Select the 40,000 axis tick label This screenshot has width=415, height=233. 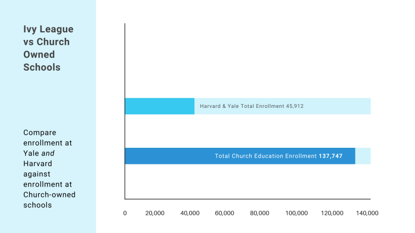click(190, 213)
